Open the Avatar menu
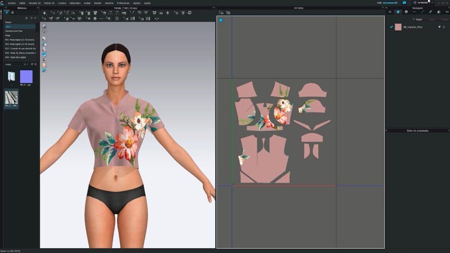This screenshot has height=253, width=450. (x=87, y=3)
